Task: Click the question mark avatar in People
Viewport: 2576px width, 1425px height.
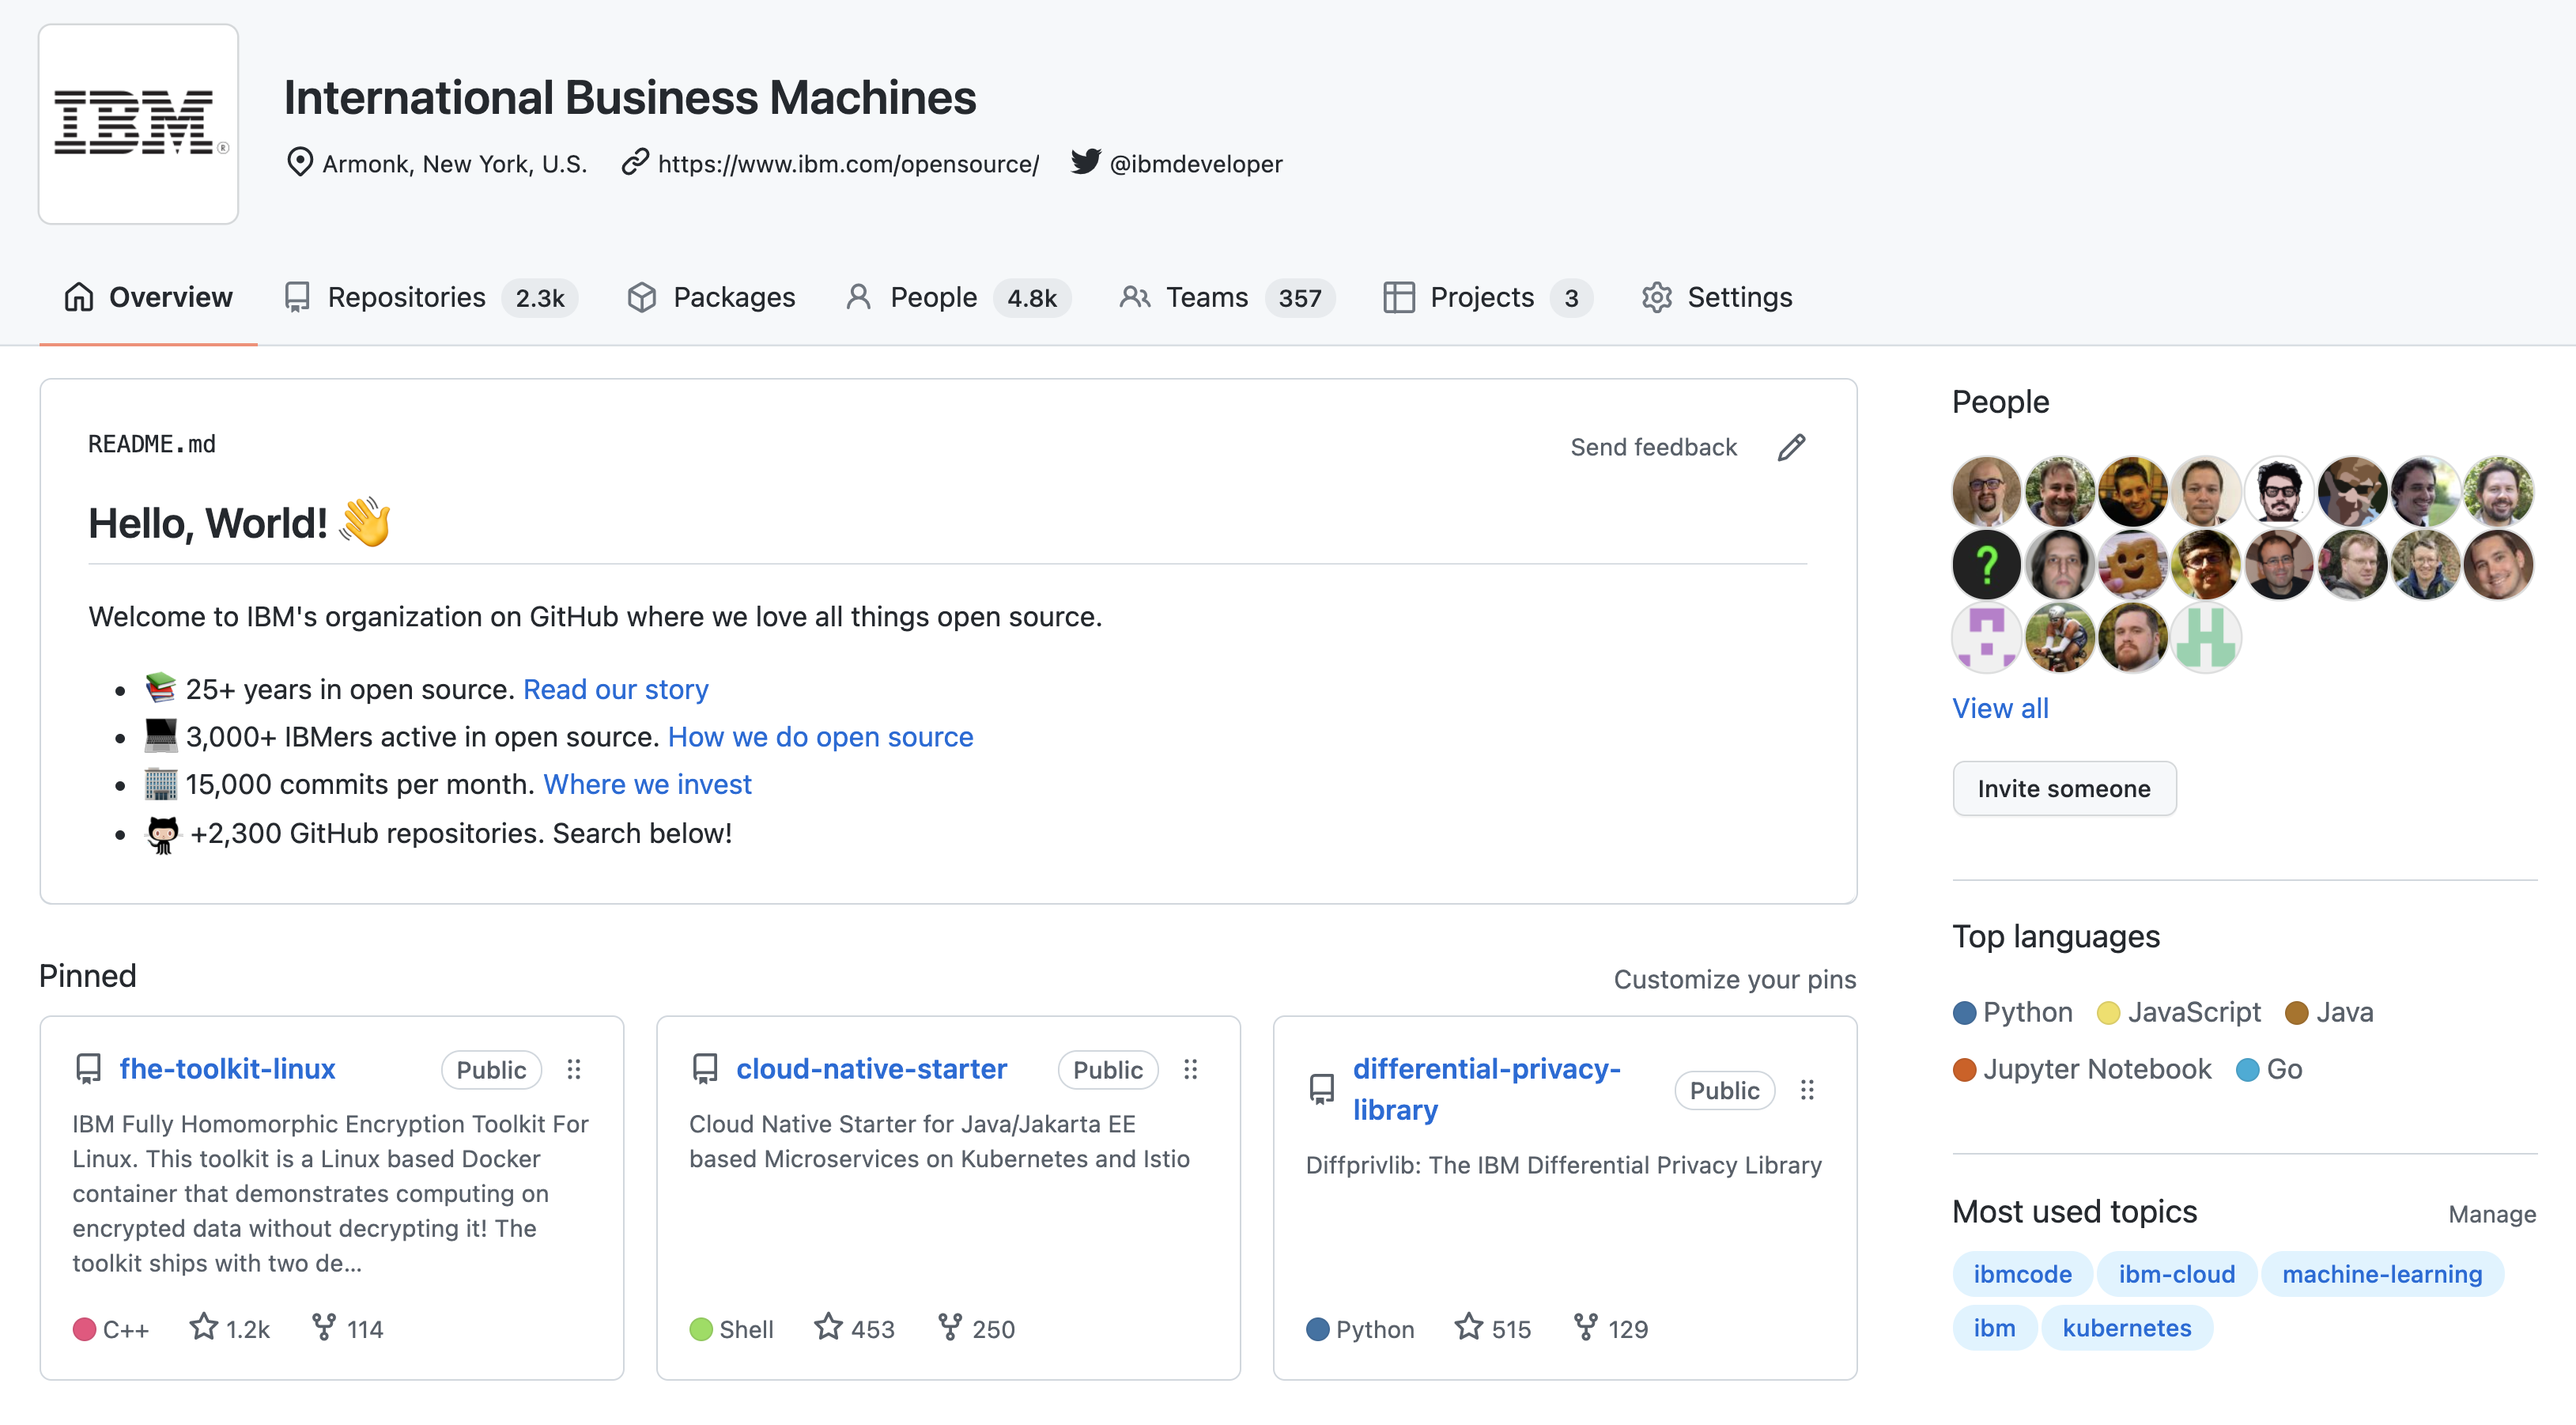Action: click(x=1986, y=565)
